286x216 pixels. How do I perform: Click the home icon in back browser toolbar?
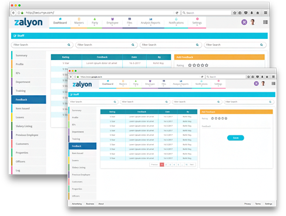tap(258, 13)
